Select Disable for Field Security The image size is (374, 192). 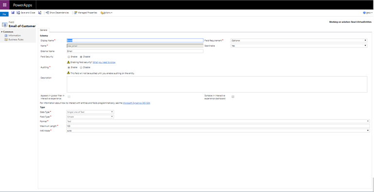pyautogui.click(x=81, y=57)
